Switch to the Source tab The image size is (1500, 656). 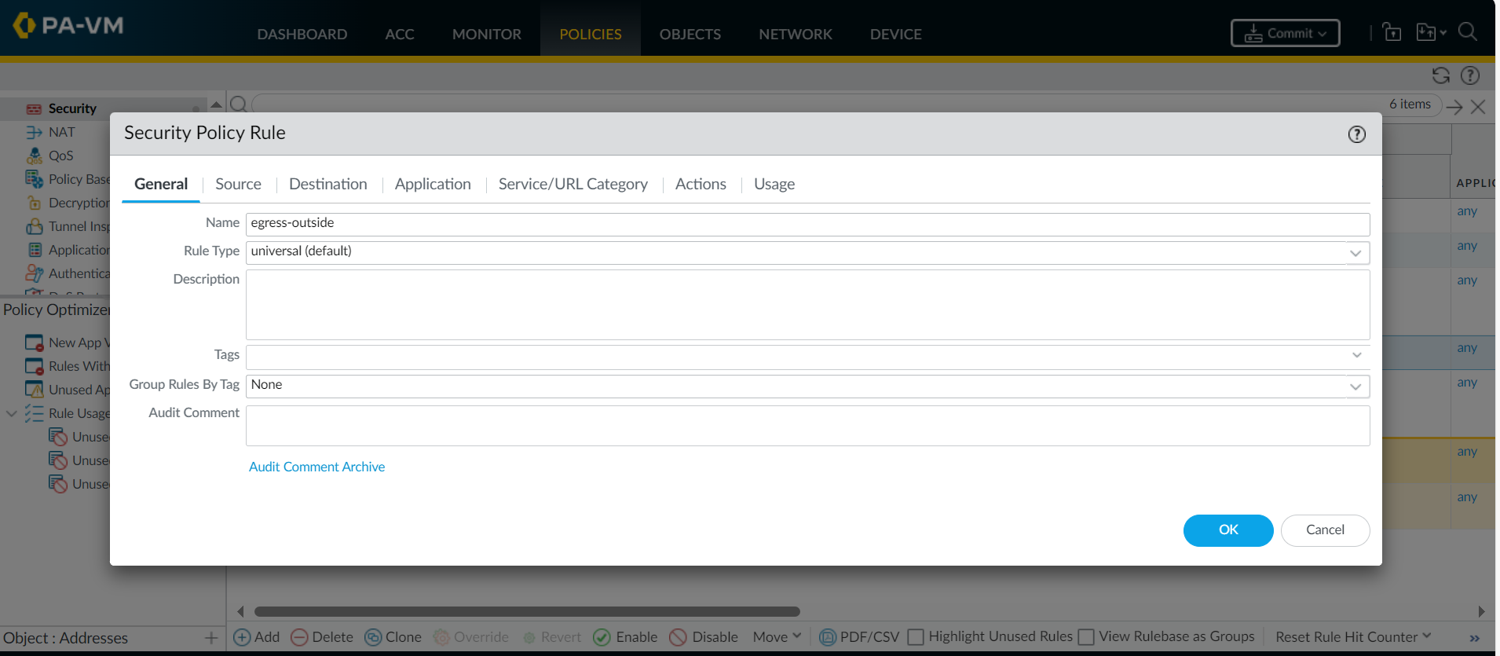(238, 184)
